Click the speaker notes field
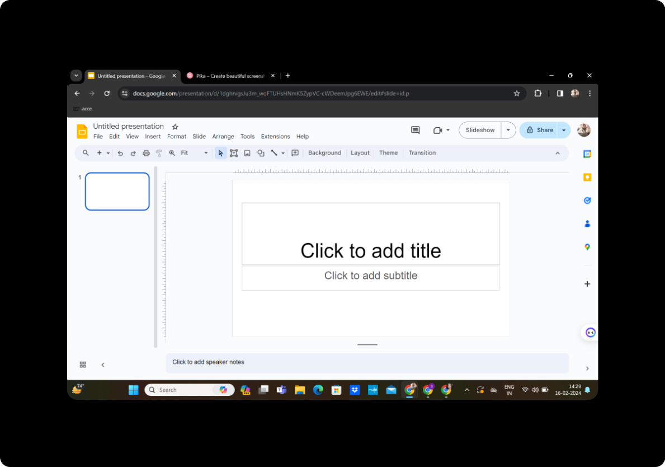Viewport: 665px width, 467px height. pos(367,362)
